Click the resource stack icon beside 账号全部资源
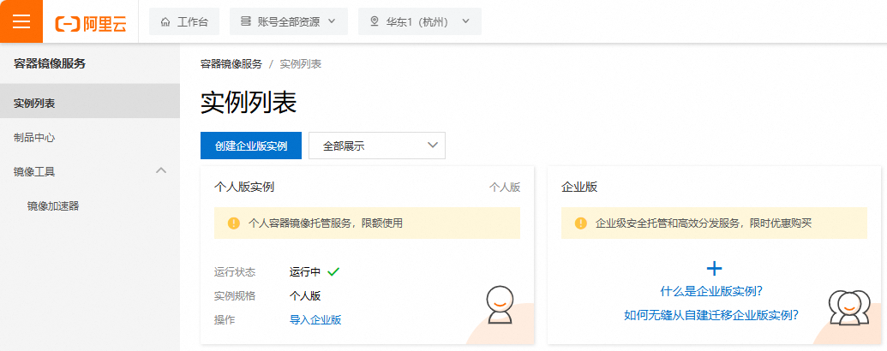 click(245, 22)
